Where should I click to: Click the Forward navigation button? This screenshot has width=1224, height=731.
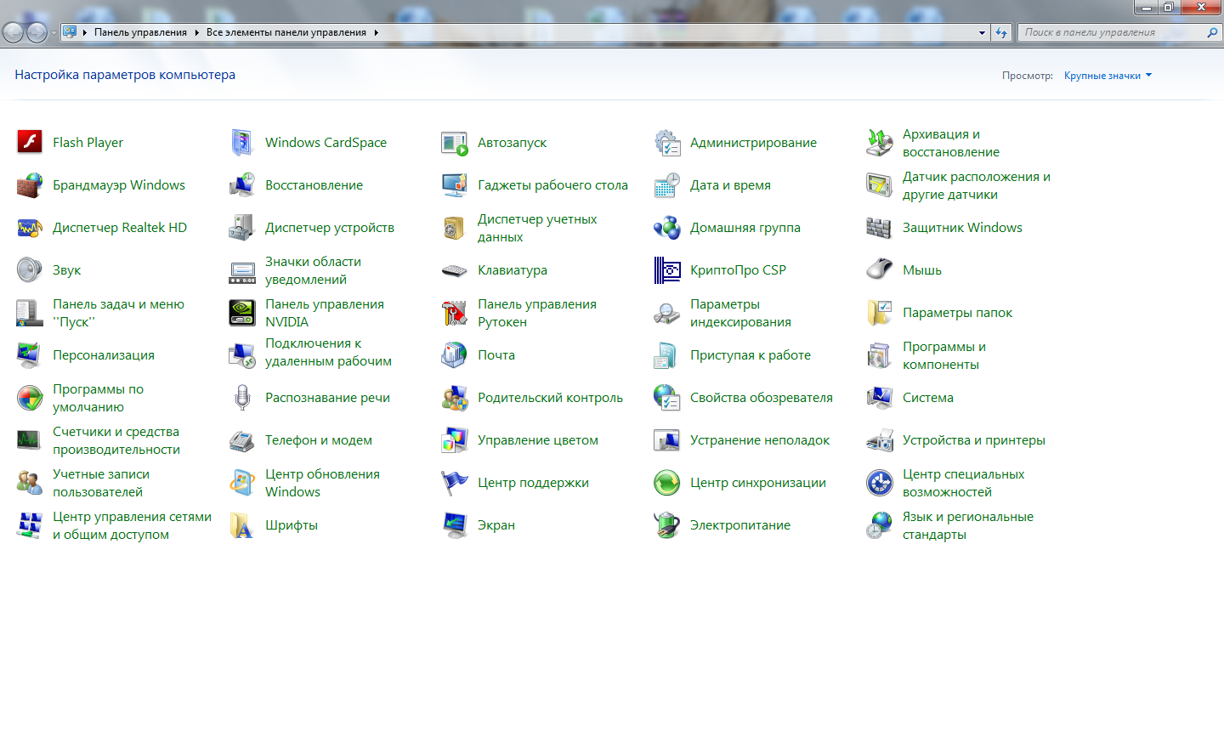[37, 32]
